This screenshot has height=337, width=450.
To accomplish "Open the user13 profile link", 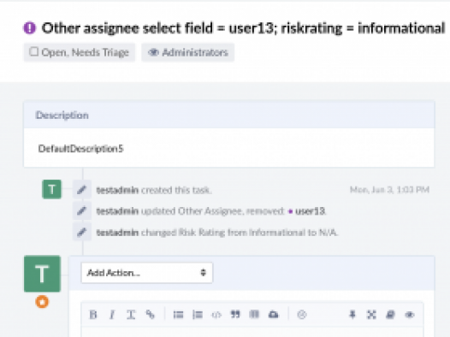I will (x=310, y=211).
